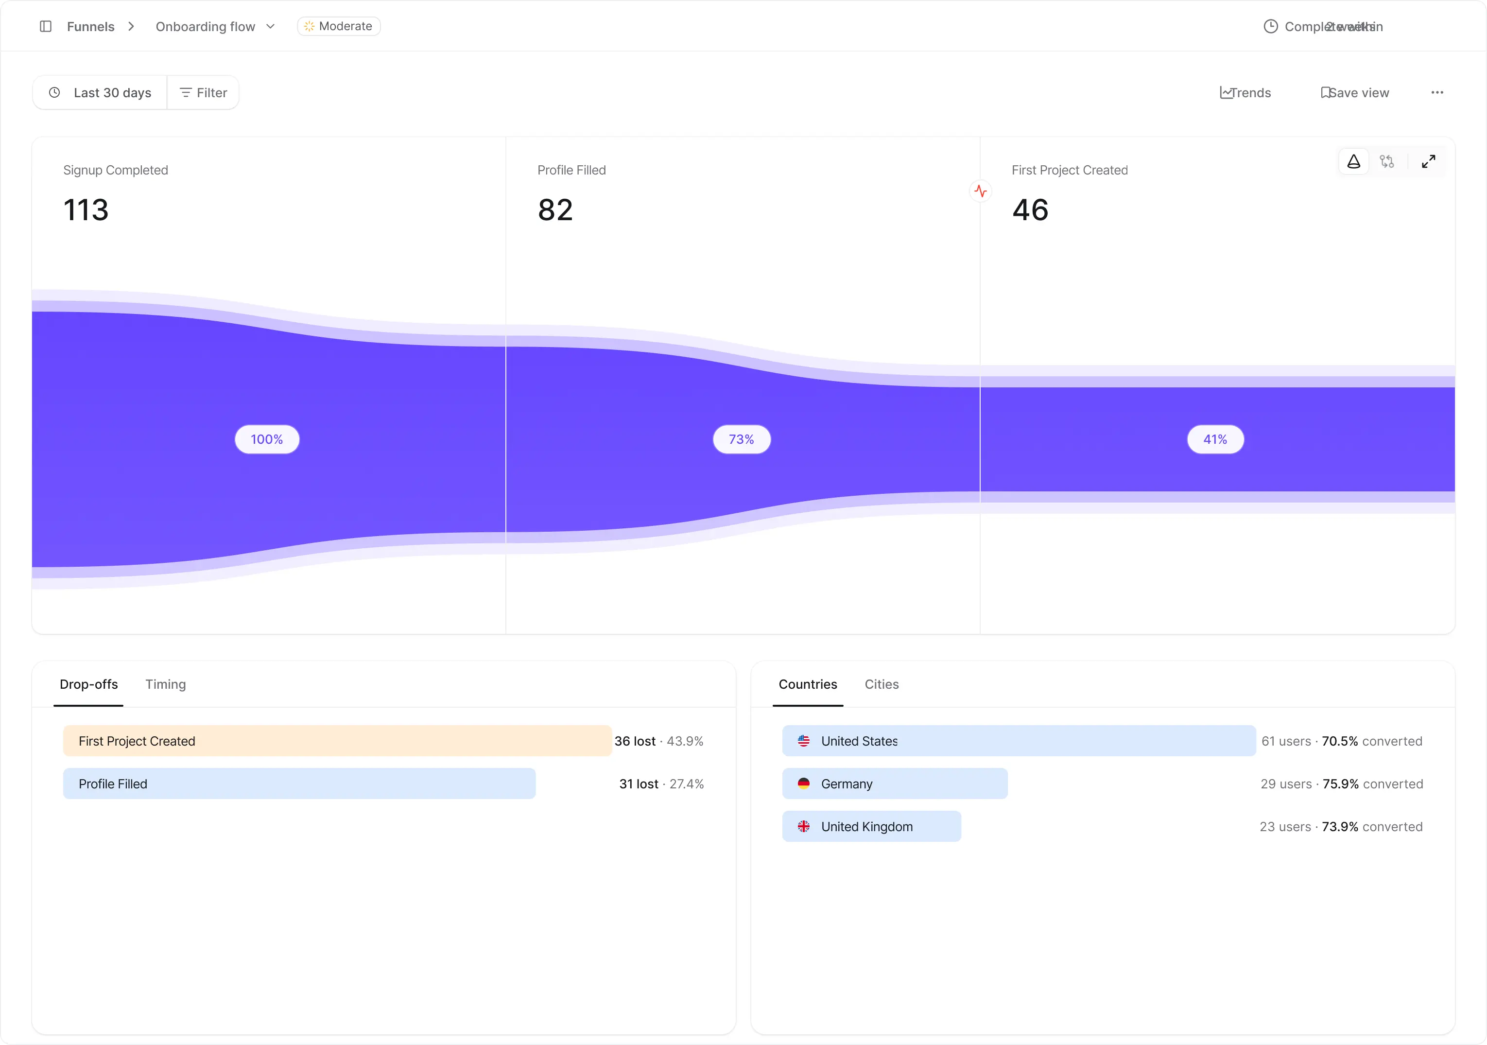Click the breadcrumb chevron after Funnels

click(132, 27)
